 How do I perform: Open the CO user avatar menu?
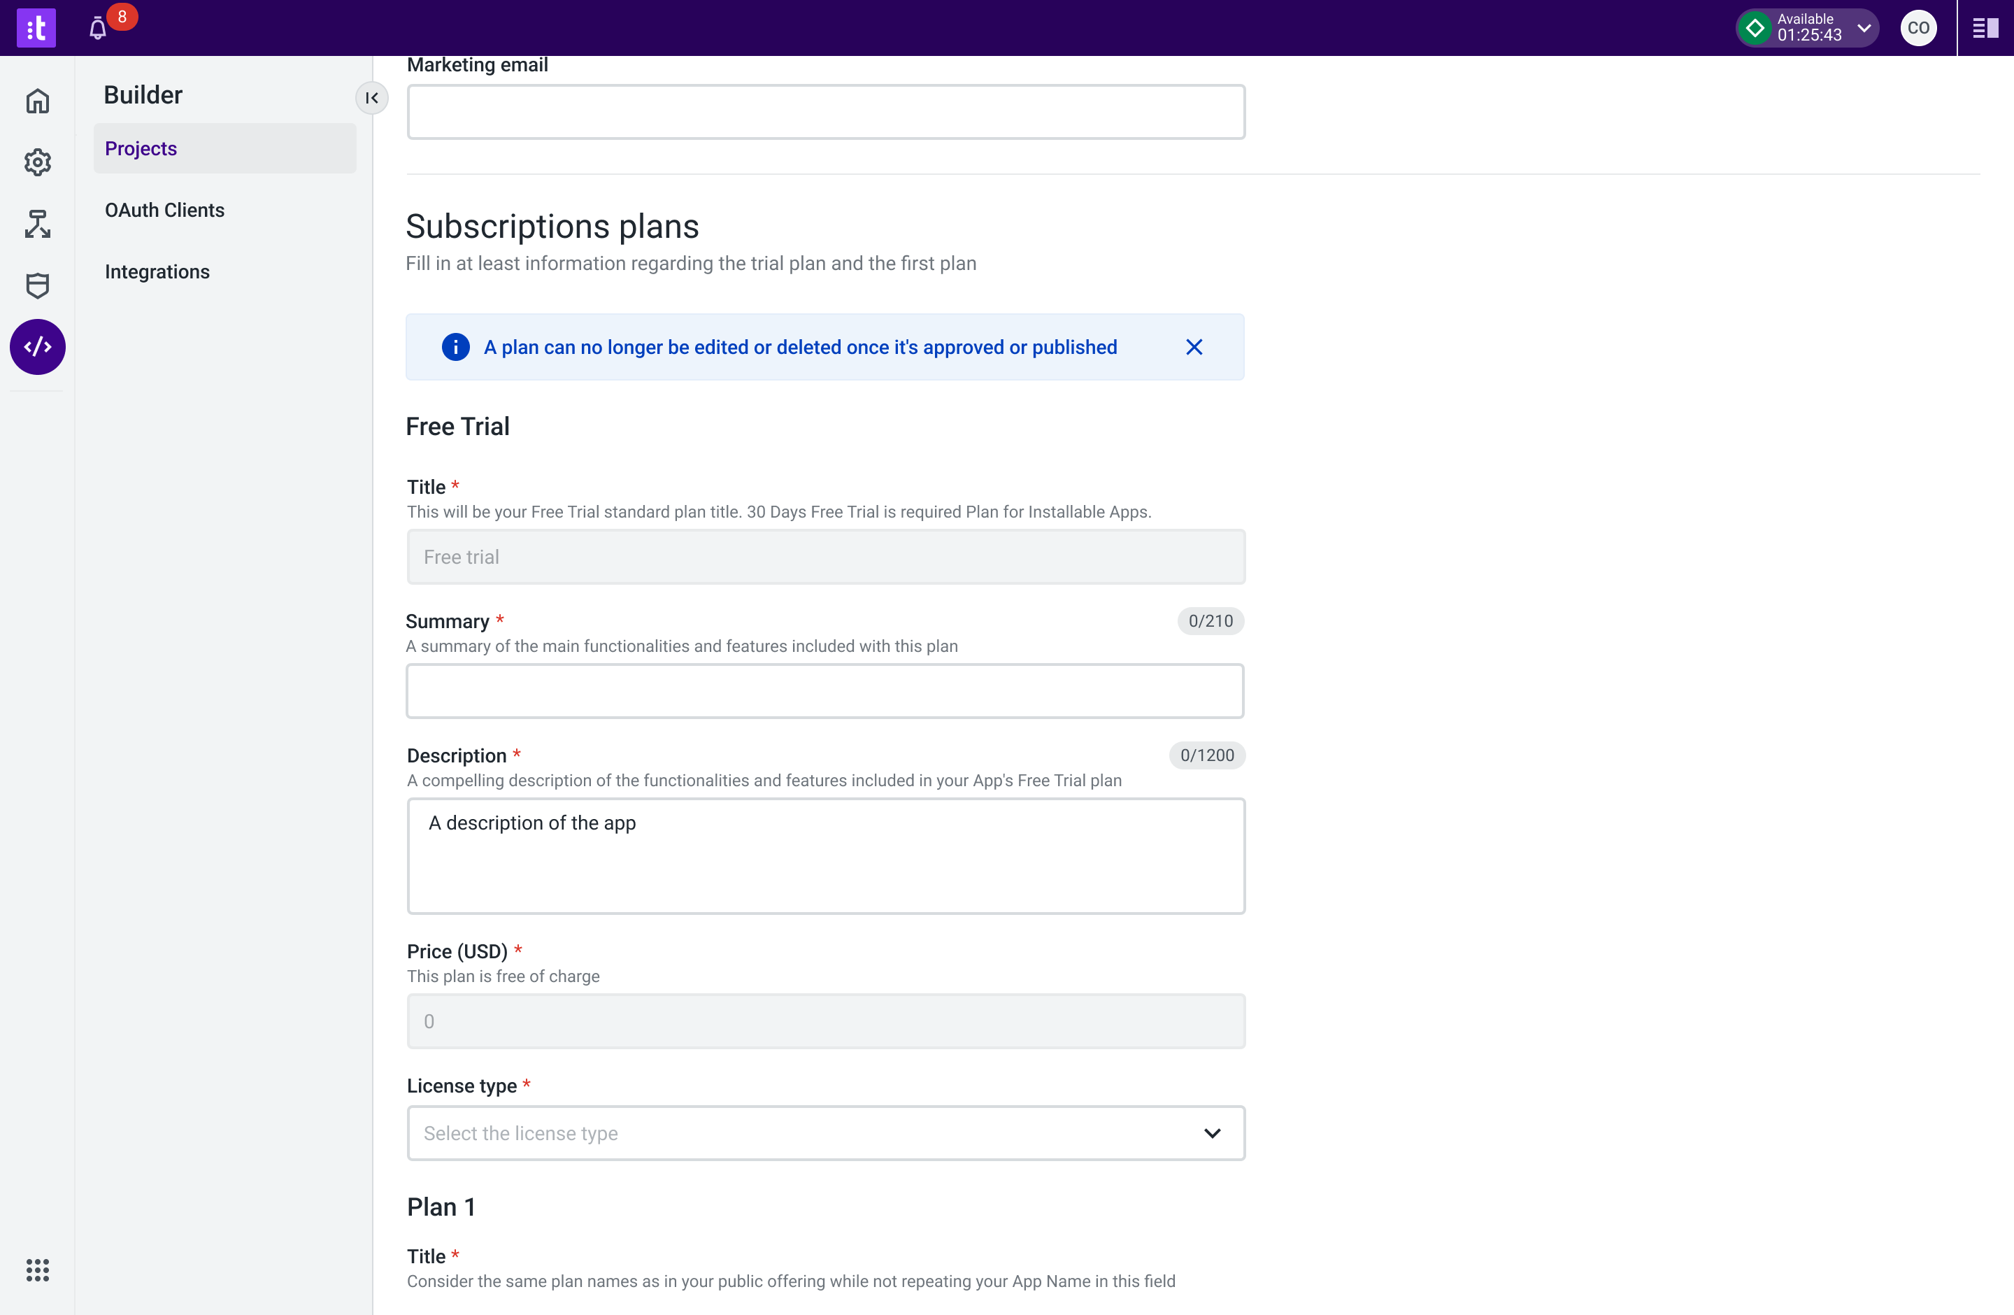coord(1918,28)
